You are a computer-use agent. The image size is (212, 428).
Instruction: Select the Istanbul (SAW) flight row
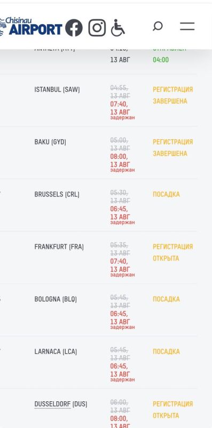99,101
